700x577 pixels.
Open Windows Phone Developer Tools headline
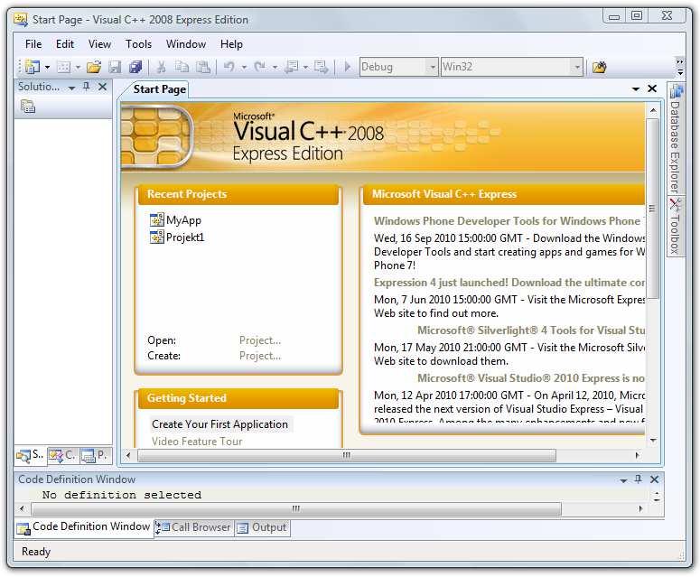509,221
